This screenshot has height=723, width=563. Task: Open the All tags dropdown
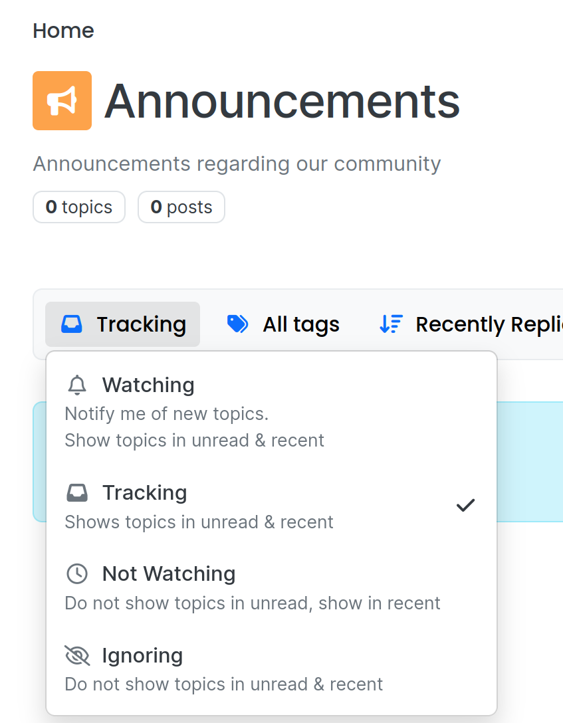(x=283, y=324)
